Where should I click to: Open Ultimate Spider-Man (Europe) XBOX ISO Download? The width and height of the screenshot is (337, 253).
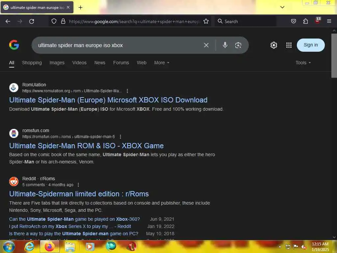(x=108, y=100)
